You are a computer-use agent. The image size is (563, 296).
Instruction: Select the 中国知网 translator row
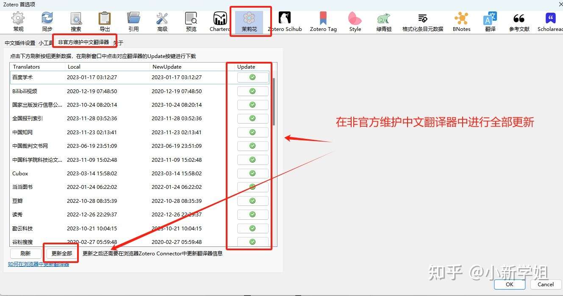(140, 132)
